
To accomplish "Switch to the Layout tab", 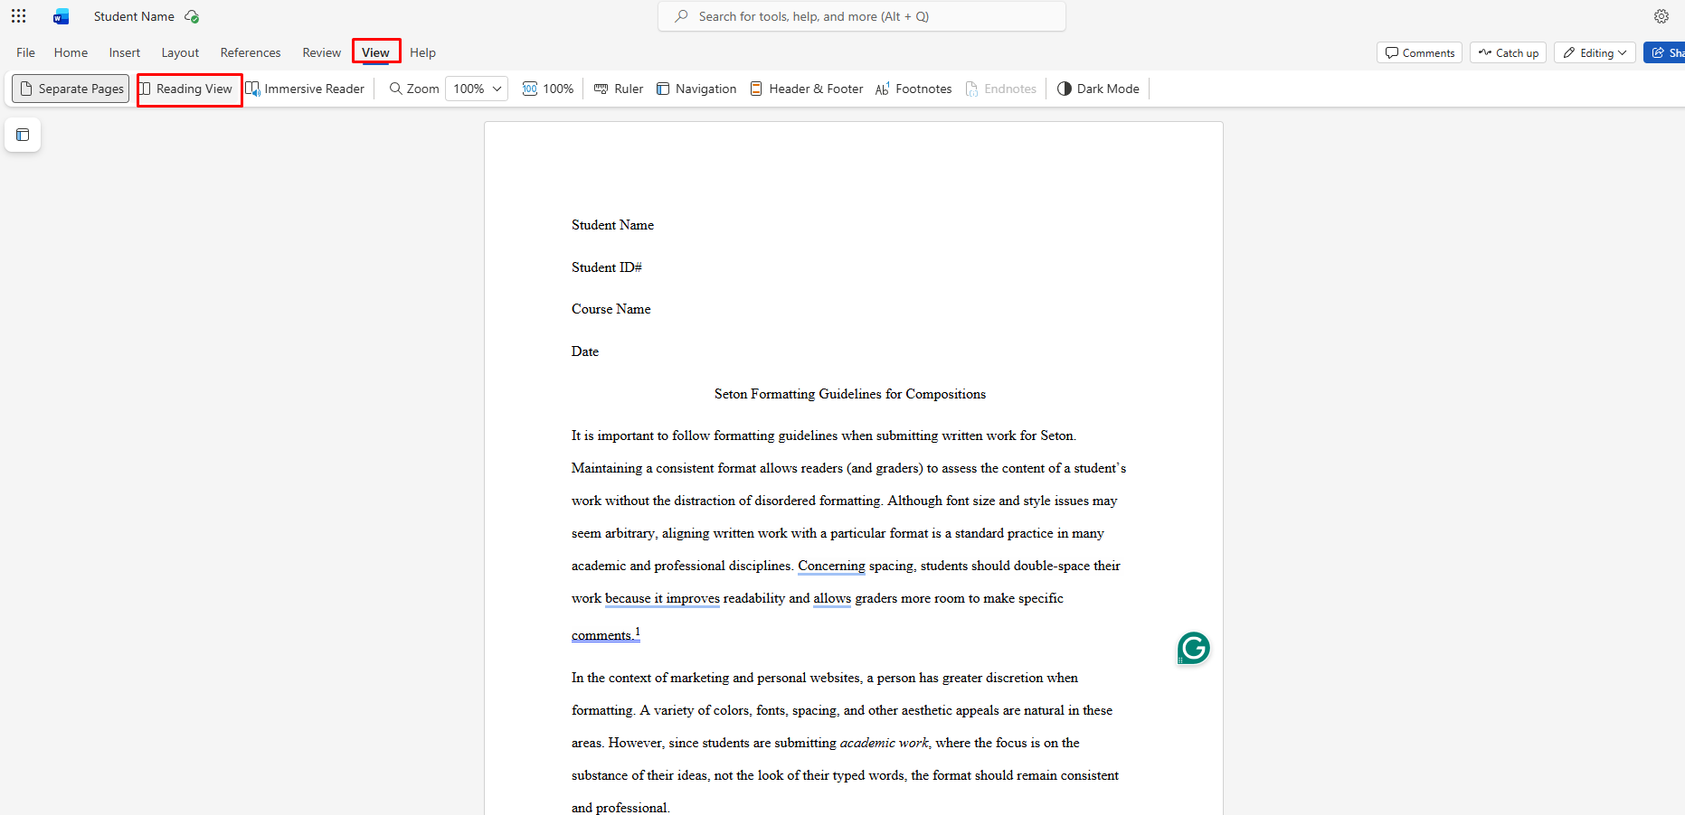I will (180, 52).
